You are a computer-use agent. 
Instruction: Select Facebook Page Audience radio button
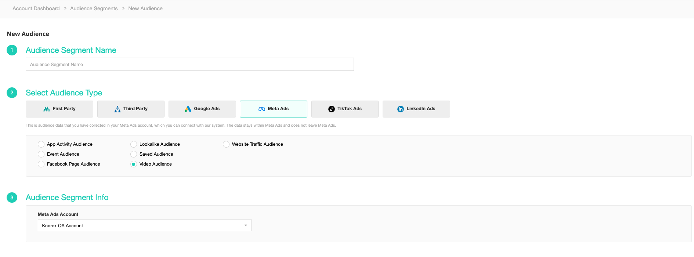pos(41,164)
